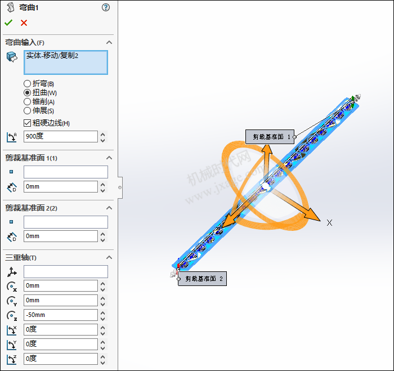Click reference entity icon in 剪裁基准面 2
The height and width of the screenshot is (371, 394).
pyautogui.click(x=11, y=222)
